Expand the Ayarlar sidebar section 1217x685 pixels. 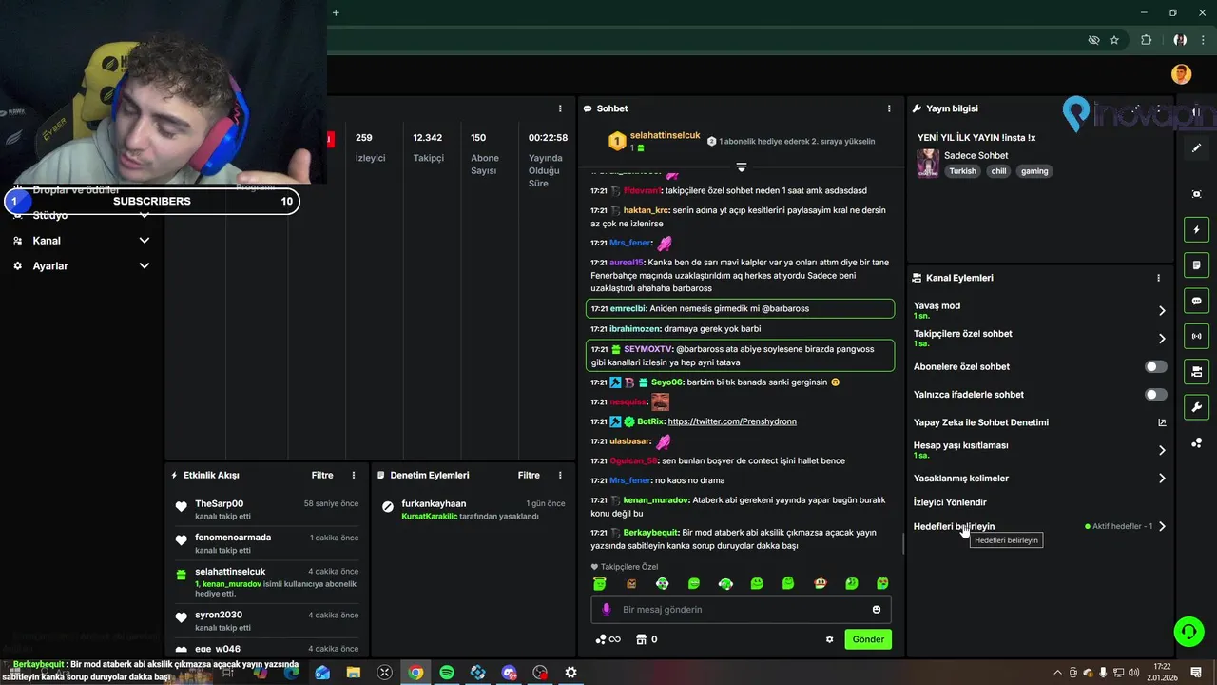coord(145,266)
